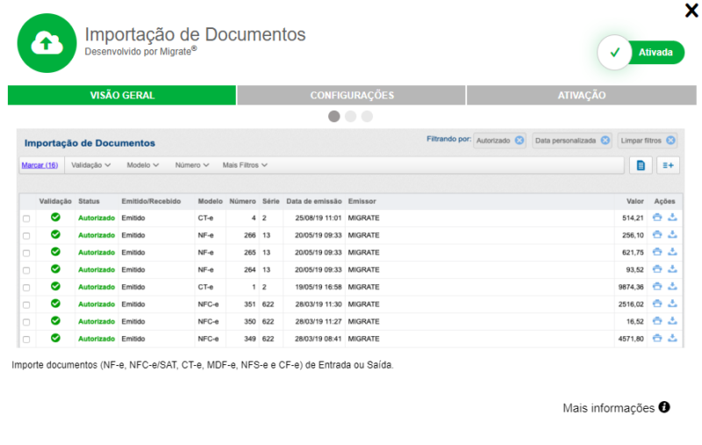Click the Emissor column header
The height and width of the screenshot is (445, 702).
click(x=362, y=202)
